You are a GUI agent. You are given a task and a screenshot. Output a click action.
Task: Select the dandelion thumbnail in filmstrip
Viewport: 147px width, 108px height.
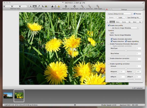(19, 95)
